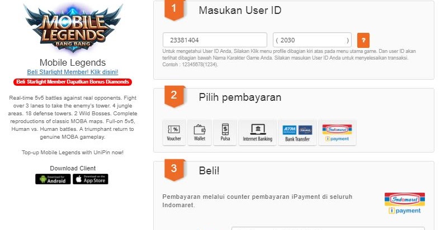Open Beli Starlight Member link

(73, 72)
